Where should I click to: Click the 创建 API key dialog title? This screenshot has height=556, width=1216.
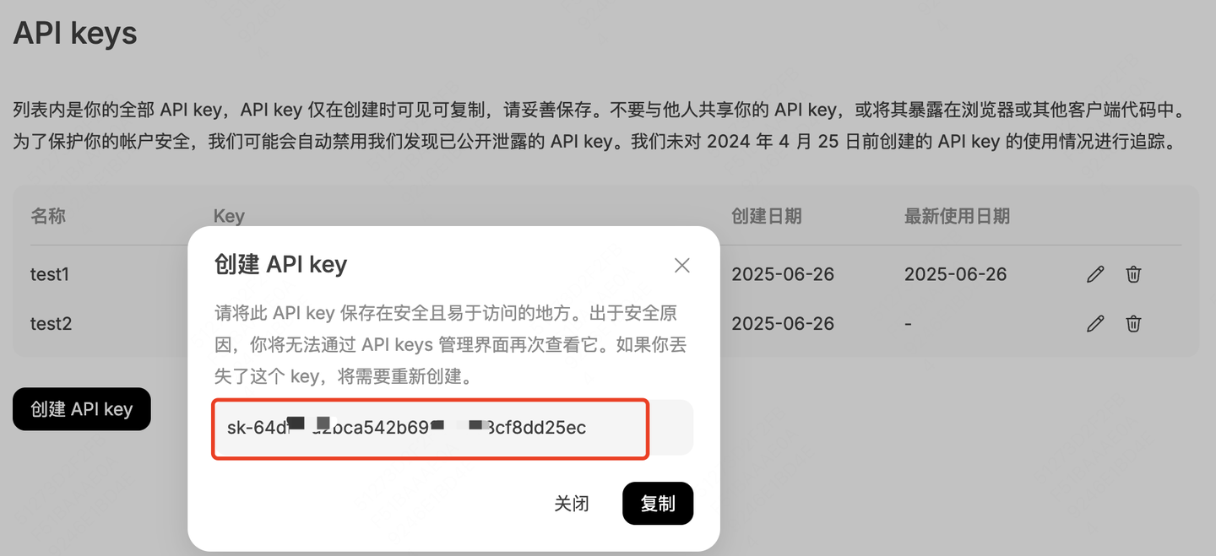pos(281,264)
